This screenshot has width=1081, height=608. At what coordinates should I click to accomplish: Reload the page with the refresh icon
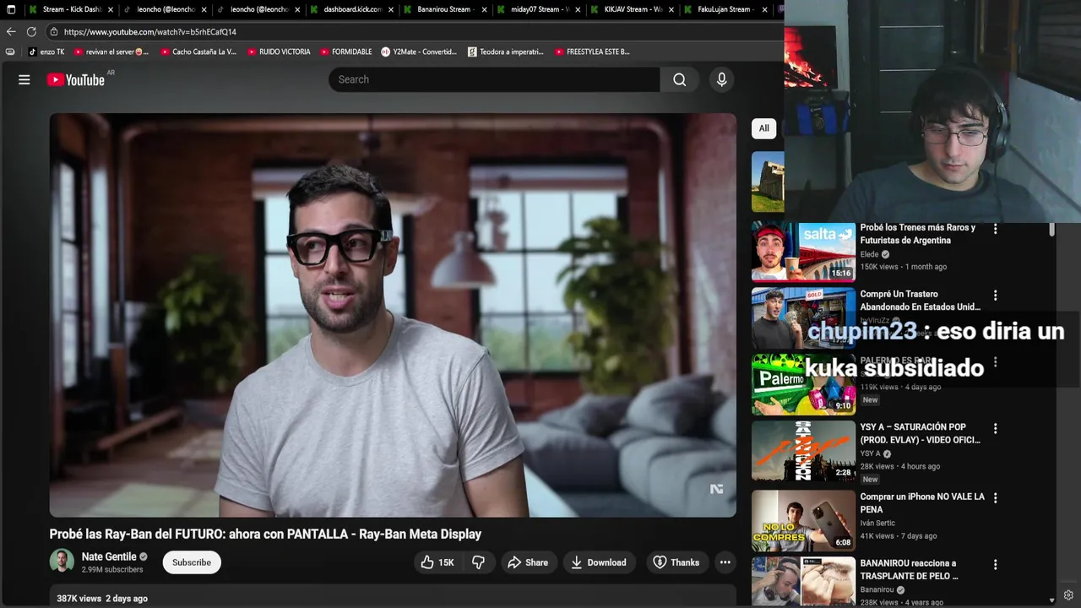click(31, 31)
